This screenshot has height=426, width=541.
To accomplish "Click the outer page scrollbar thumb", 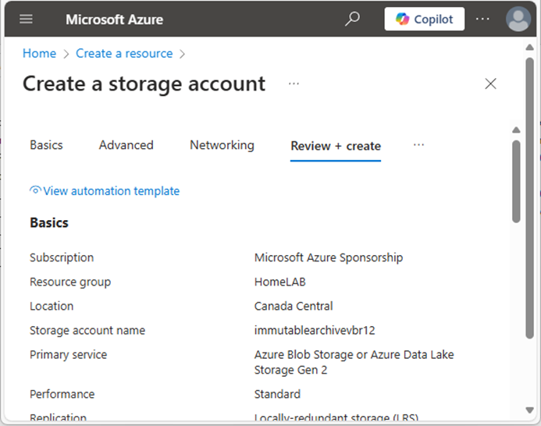I will [529, 197].
